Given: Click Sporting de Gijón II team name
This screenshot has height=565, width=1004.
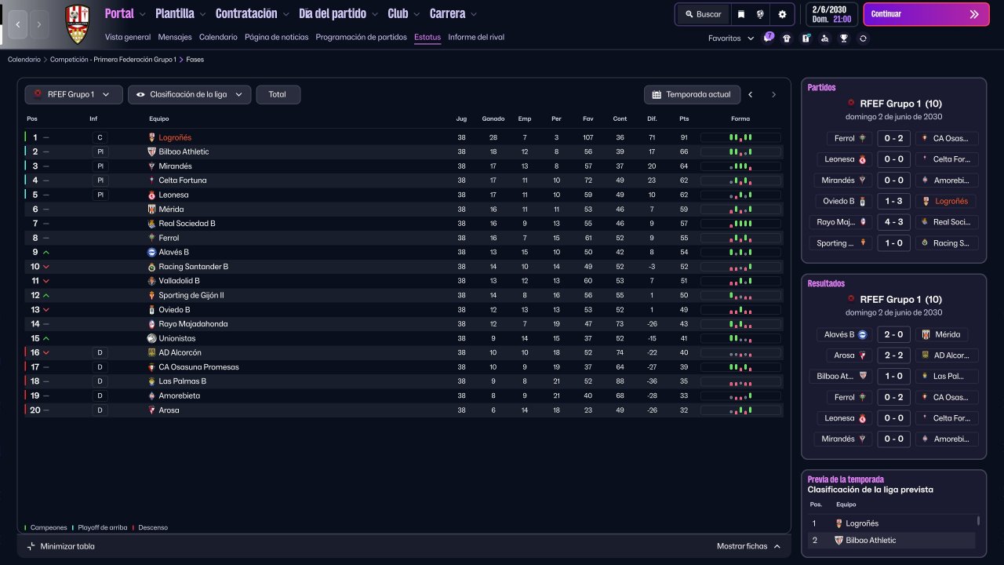Looking at the screenshot, I should (191, 295).
